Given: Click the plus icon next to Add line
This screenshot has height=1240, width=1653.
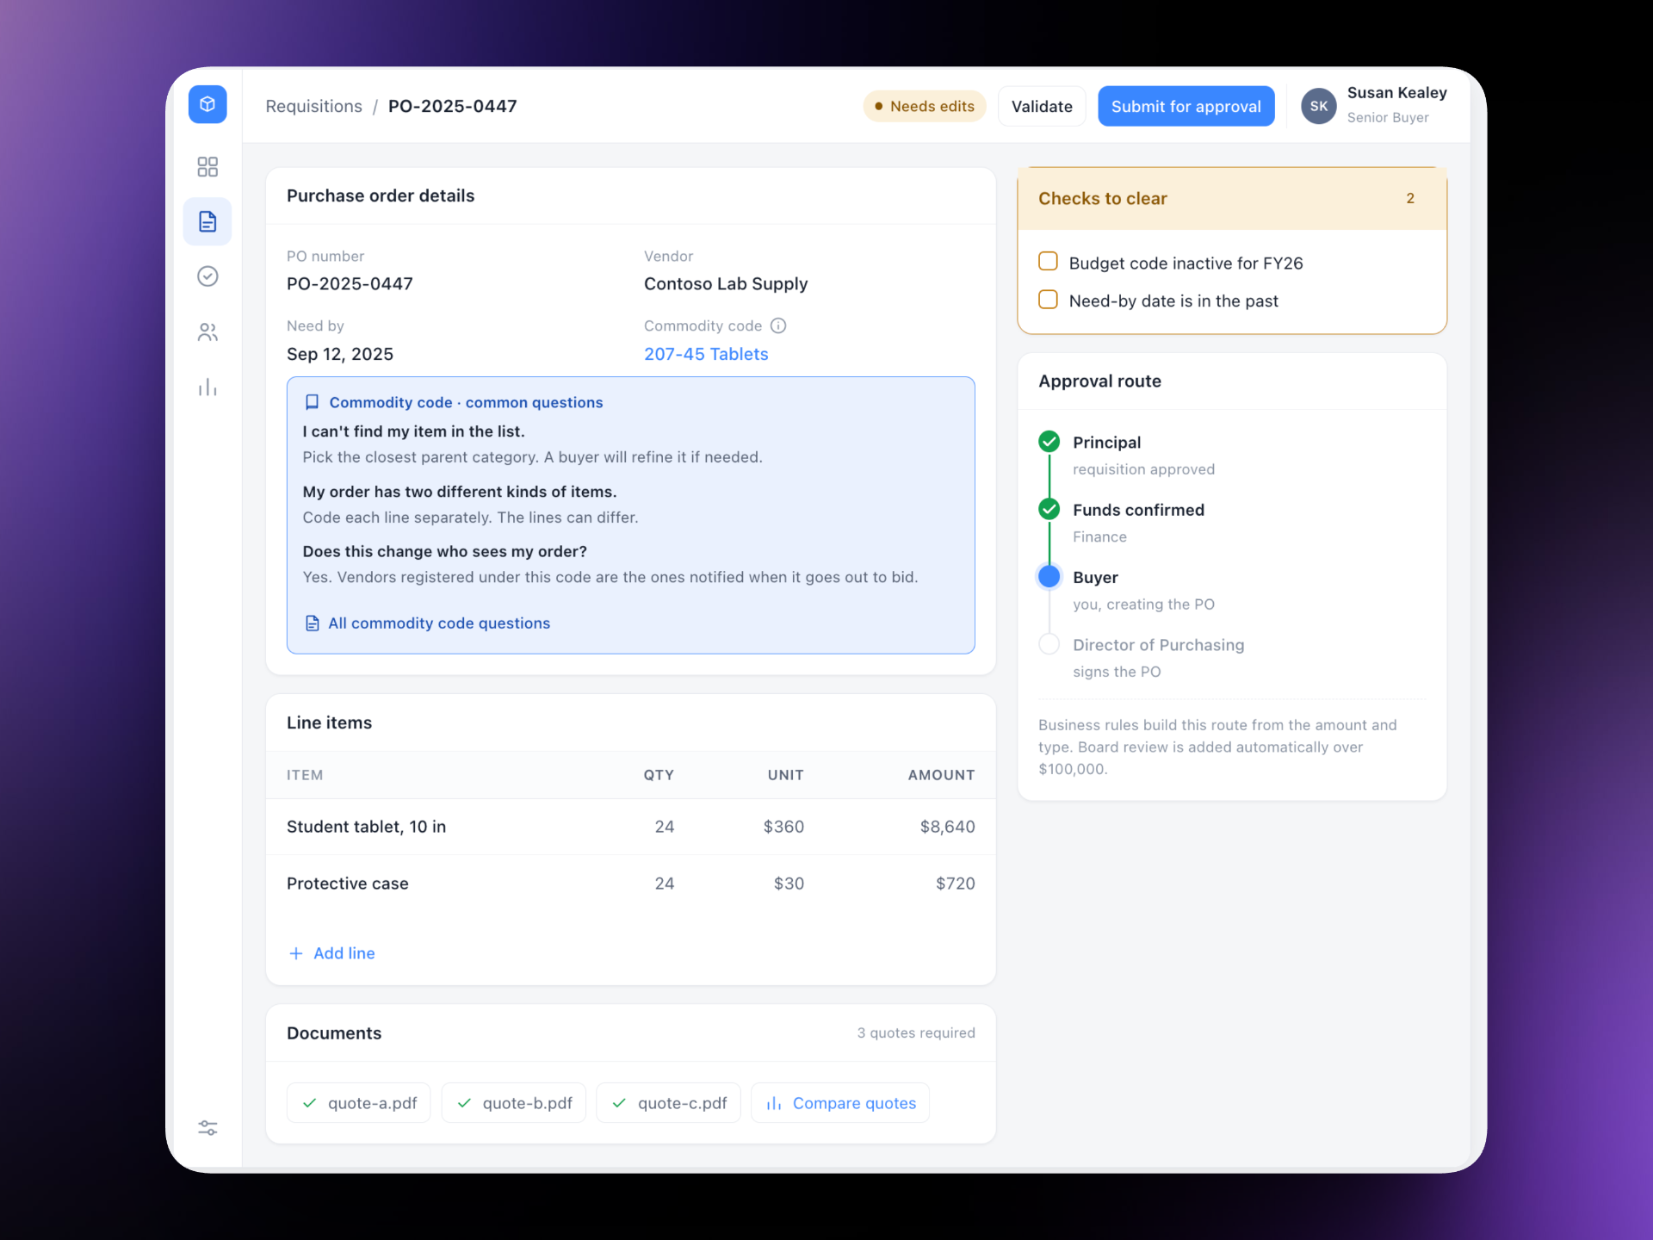Looking at the screenshot, I should [296, 953].
